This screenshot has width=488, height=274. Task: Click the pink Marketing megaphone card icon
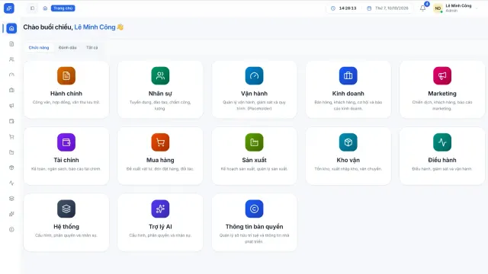(x=442, y=76)
